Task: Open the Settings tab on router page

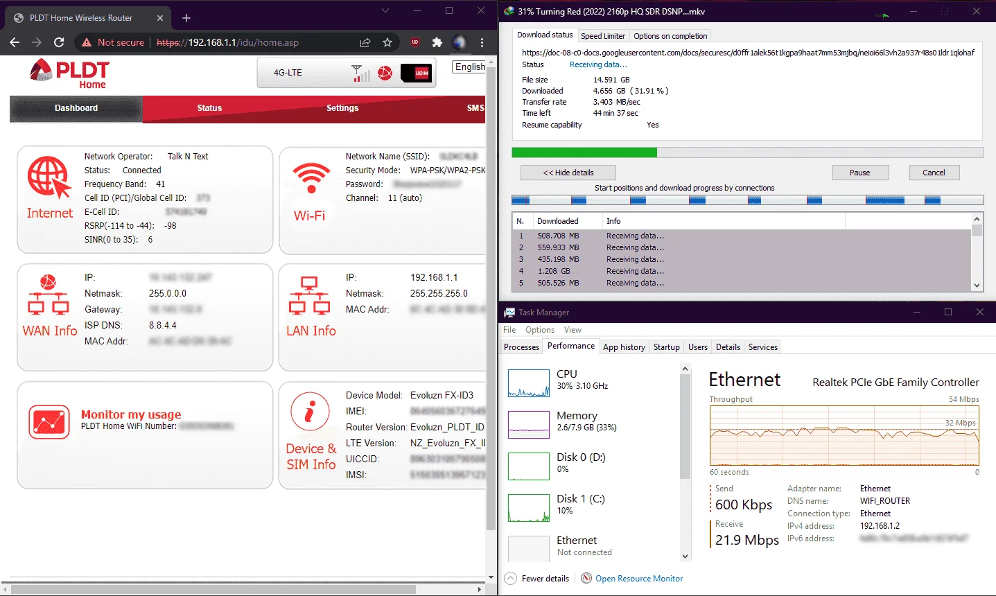Action: [342, 108]
